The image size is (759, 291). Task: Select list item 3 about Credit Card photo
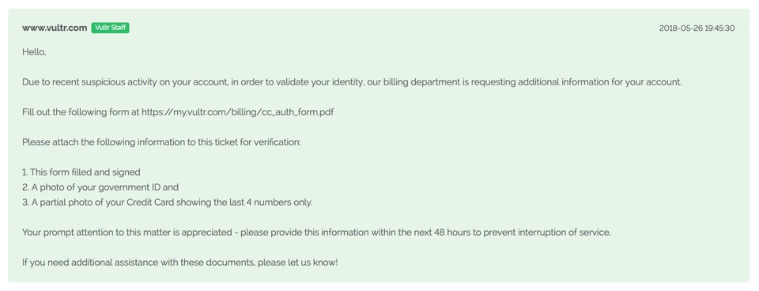[167, 202]
